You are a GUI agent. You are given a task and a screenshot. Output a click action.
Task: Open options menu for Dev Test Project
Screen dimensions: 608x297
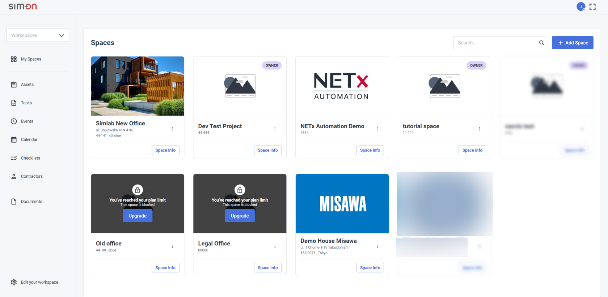[x=275, y=129]
